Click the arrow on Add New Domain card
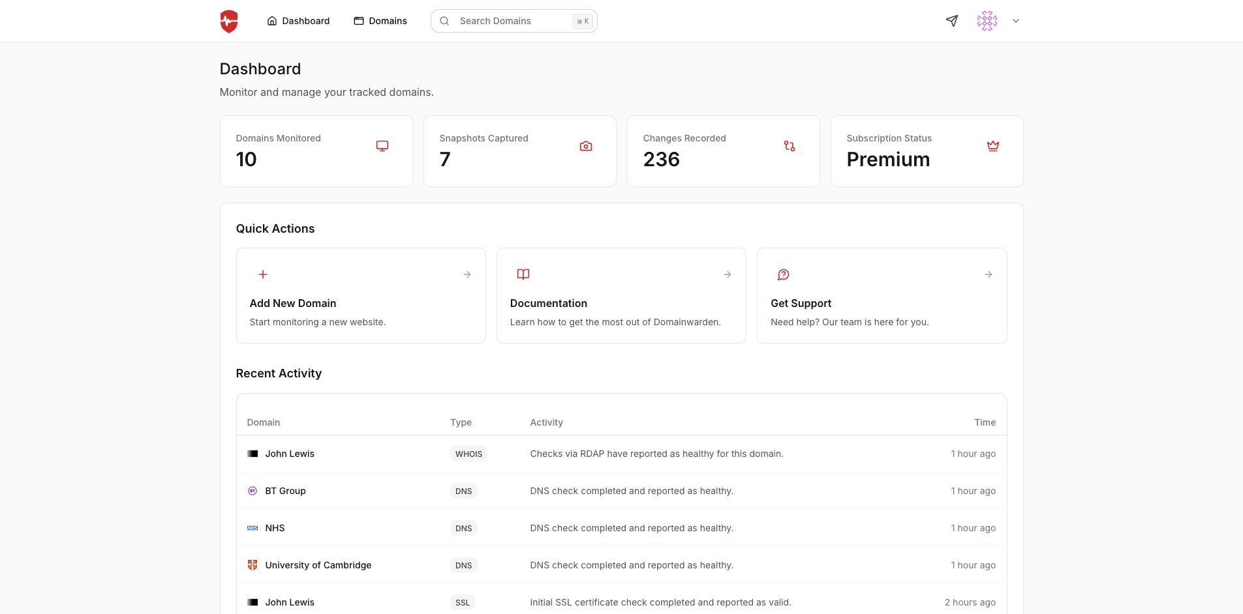This screenshot has width=1243, height=614. [x=467, y=274]
